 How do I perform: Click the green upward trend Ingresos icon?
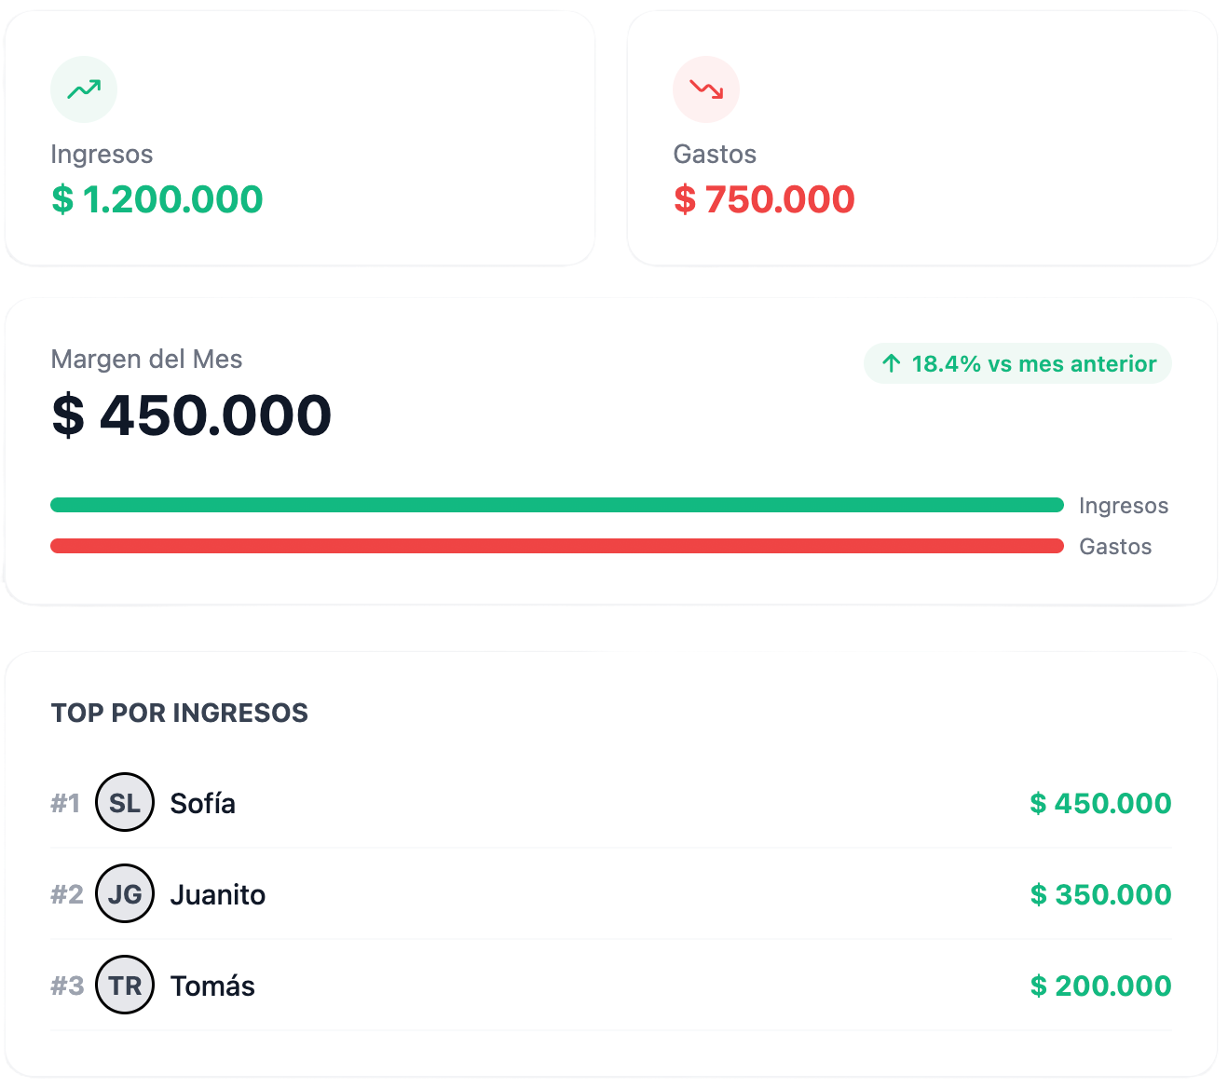coord(84,89)
